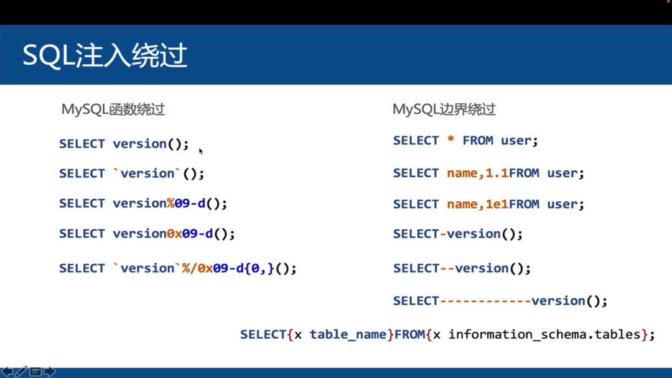672x378 pixels.
Task: Click line SELECT `version`%/0x09-d{0,}();
Action: tap(177, 269)
